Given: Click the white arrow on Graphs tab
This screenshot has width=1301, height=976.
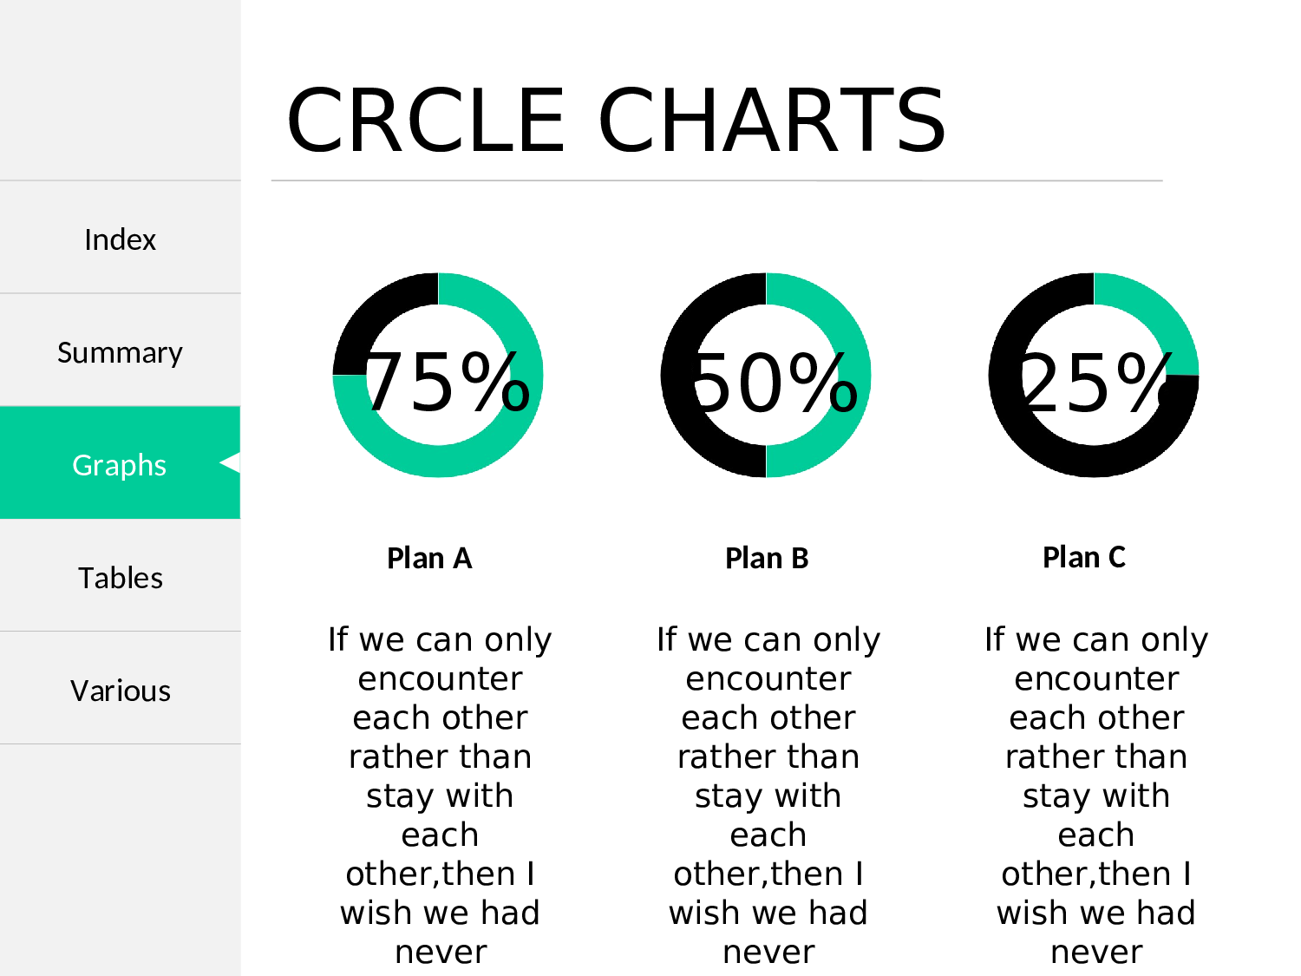Looking at the screenshot, I should point(229,463).
